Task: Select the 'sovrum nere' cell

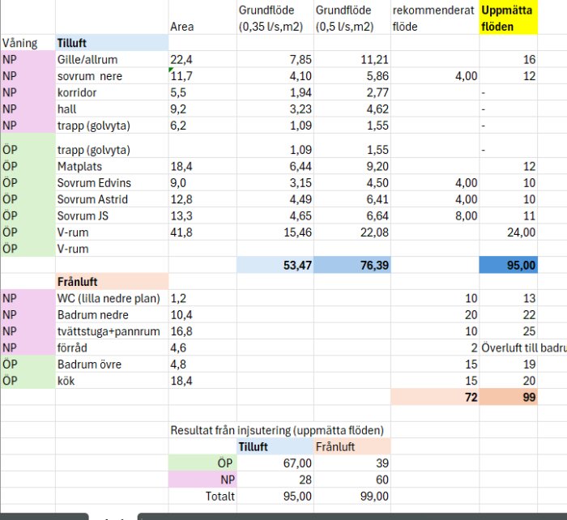Action: [x=112, y=76]
